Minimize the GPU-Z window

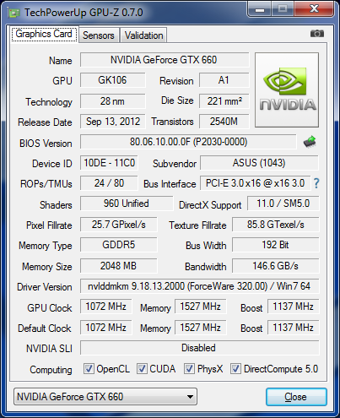(x=260, y=9)
